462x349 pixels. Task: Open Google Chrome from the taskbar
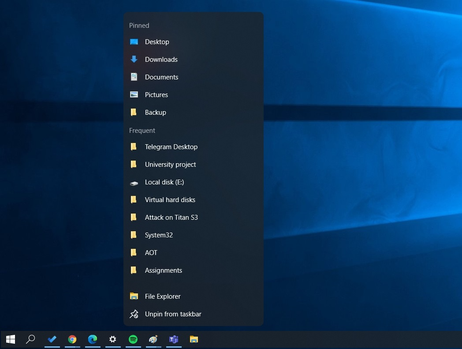(x=72, y=340)
